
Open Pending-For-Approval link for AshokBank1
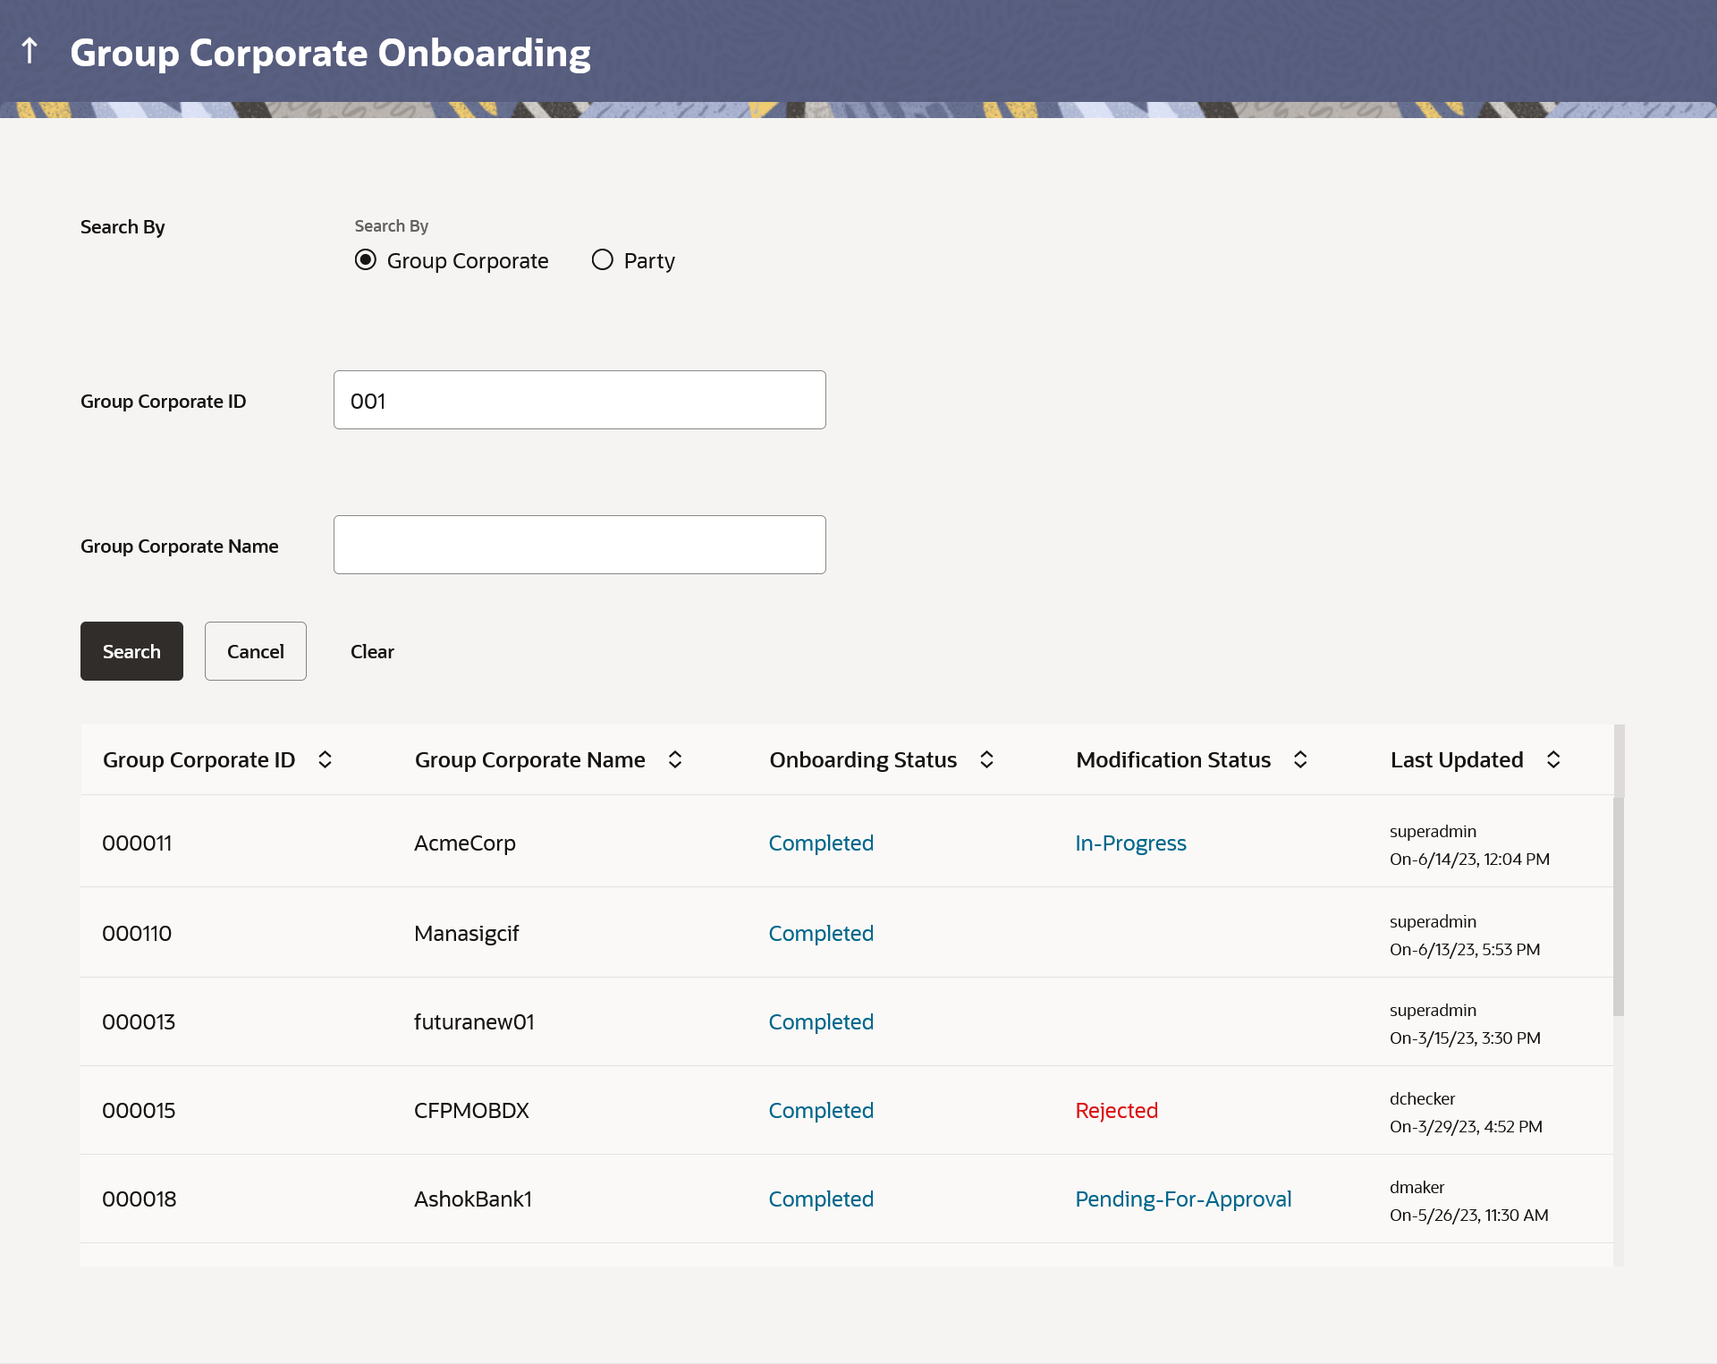click(x=1182, y=1199)
